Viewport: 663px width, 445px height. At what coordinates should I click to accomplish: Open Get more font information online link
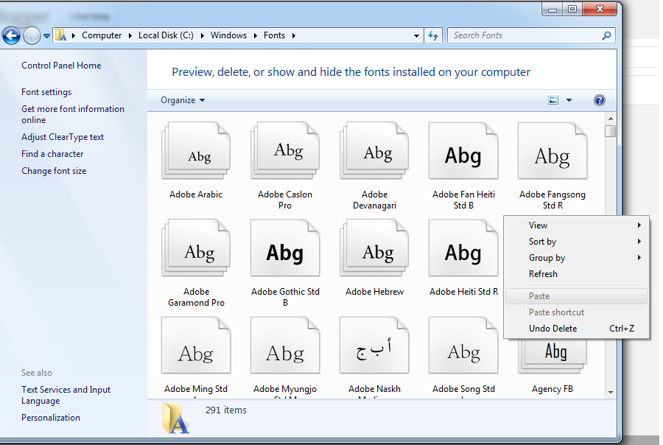pyautogui.click(x=73, y=114)
